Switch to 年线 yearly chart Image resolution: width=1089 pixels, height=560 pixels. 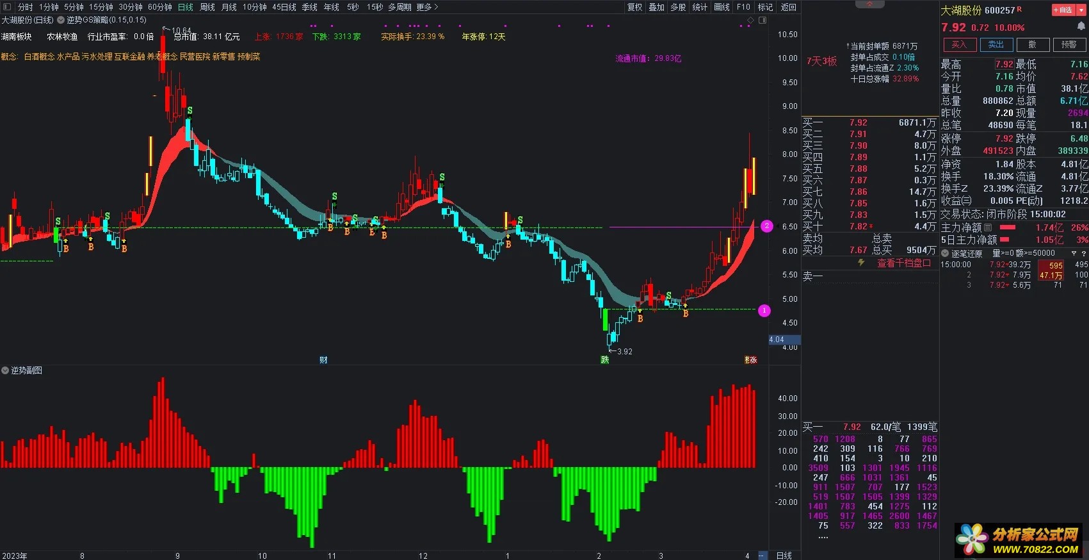click(331, 7)
